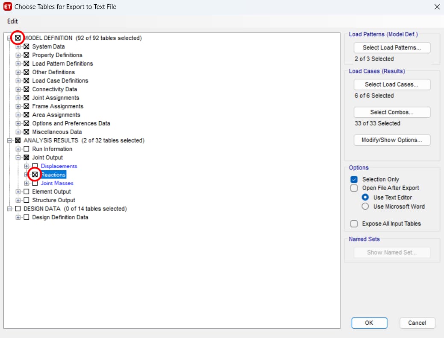Disable the Selection Only option
The height and width of the screenshot is (338, 444).
(x=354, y=179)
